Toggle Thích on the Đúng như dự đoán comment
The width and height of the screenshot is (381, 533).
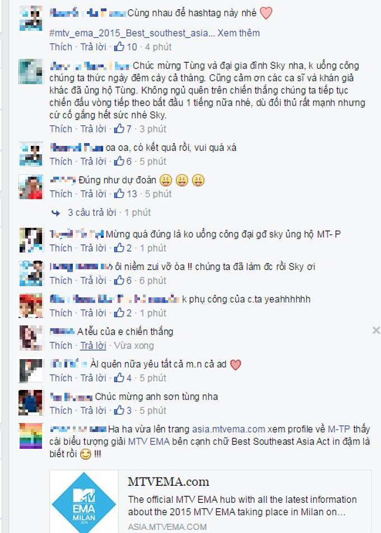click(61, 194)
